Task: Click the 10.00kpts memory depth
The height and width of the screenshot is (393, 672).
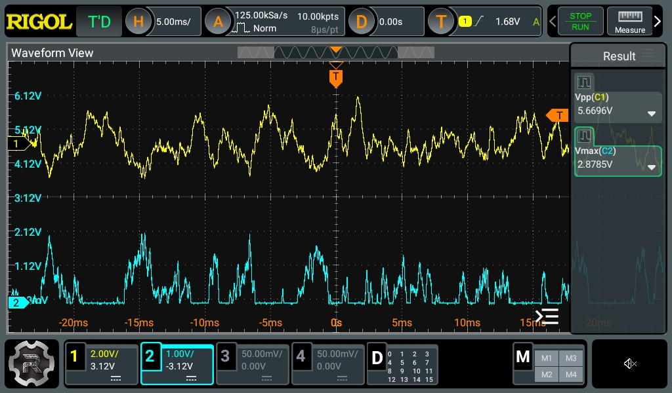Action: [x=318, y=16]
